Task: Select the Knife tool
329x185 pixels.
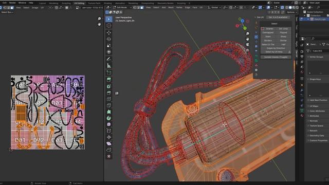Action: [108, 105]
